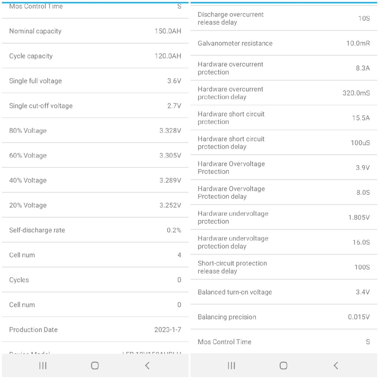Select the 80% Voltage row
This screenshot has height=379, width=379.
point(95,131)
